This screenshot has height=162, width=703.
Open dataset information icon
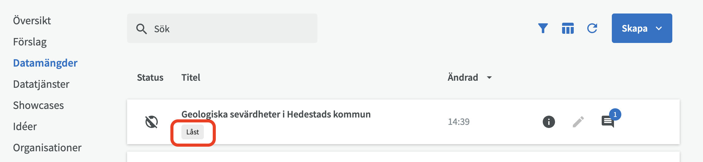549,122
